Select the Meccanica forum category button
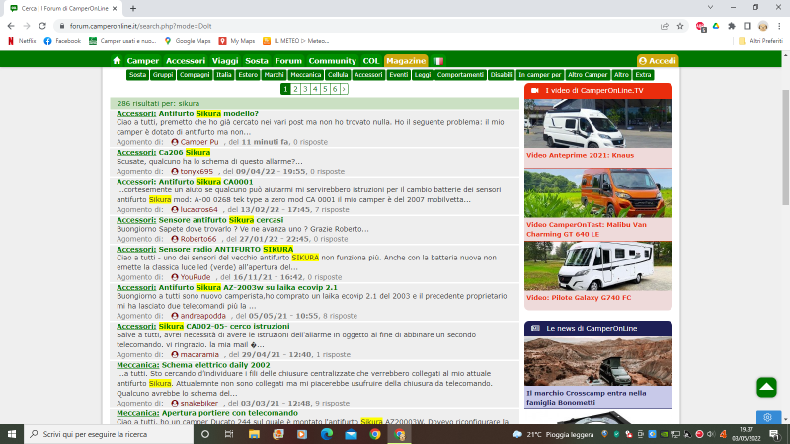This screenshot has height=444, width=790. pos(305,75)
